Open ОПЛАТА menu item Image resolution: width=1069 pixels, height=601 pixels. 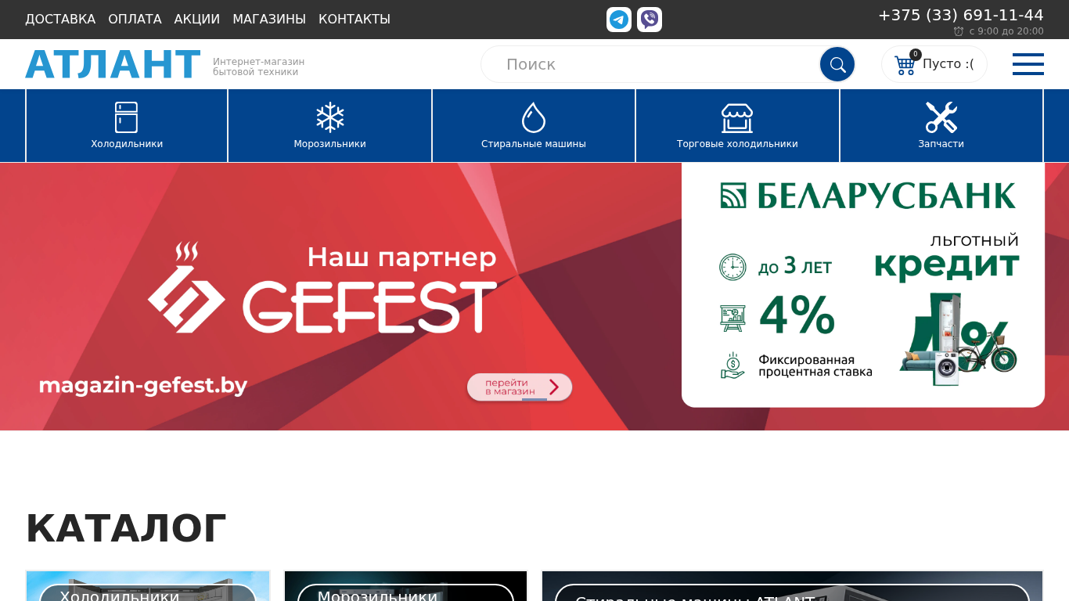click(x=135, y=20)
